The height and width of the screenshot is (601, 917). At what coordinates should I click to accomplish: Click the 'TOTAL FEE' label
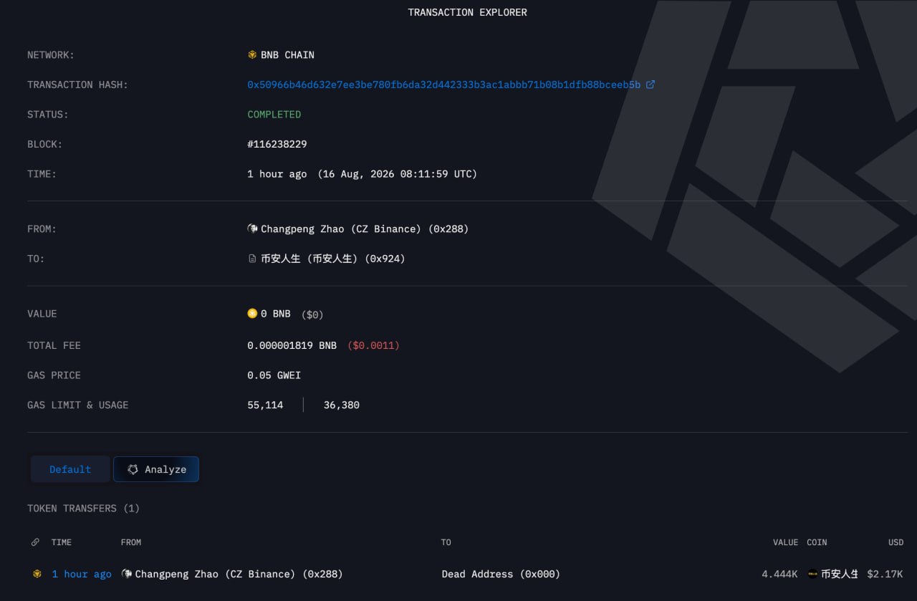(54, 345)
